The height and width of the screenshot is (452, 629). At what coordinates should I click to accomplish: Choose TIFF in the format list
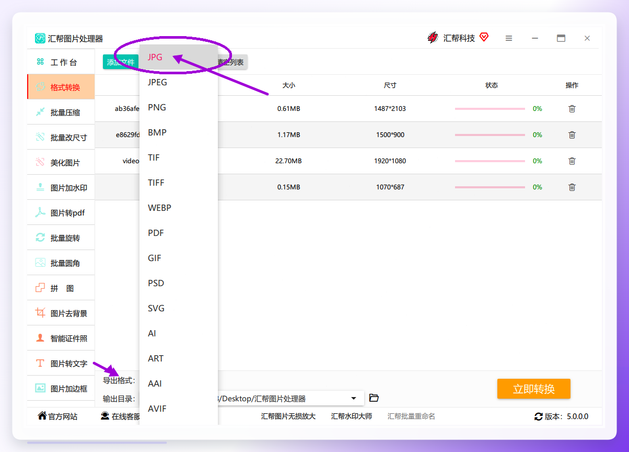(179, 183)
